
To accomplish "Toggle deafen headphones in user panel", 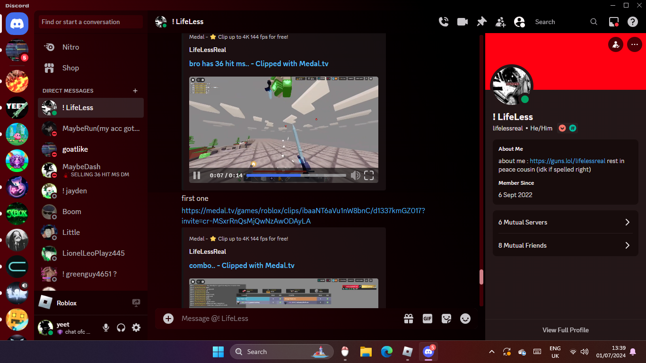I will [121, 328].
